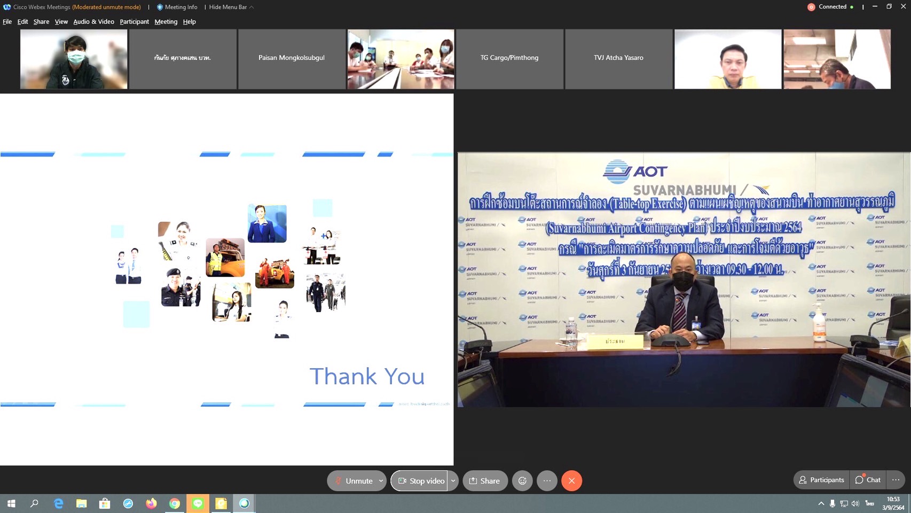Open the more options ellipsis button

pyautogui.click(x=547, y=480)
